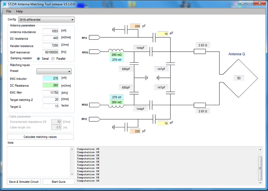Click the computation log scroll down arrow
This screenshot has height=191, width=268.
[x=260, y=183]
